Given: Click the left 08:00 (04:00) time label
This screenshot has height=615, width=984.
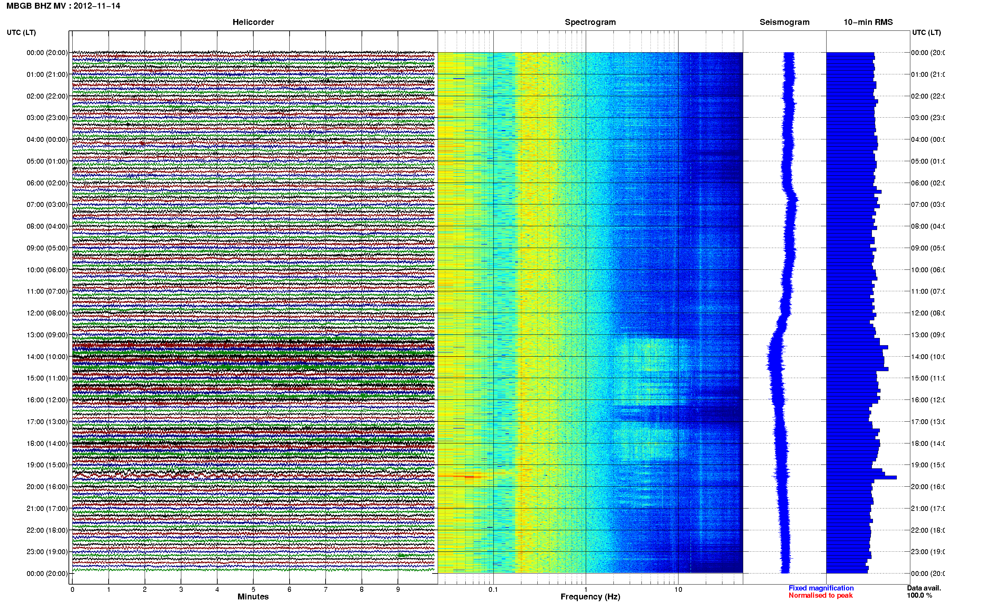Looking at the screenshot, I should coord(47,226).
